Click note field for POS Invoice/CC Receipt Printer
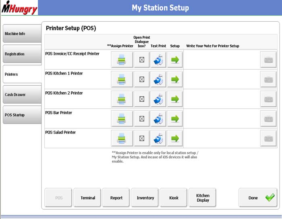Viewport: 282px width, 219px height. (222, 60)
